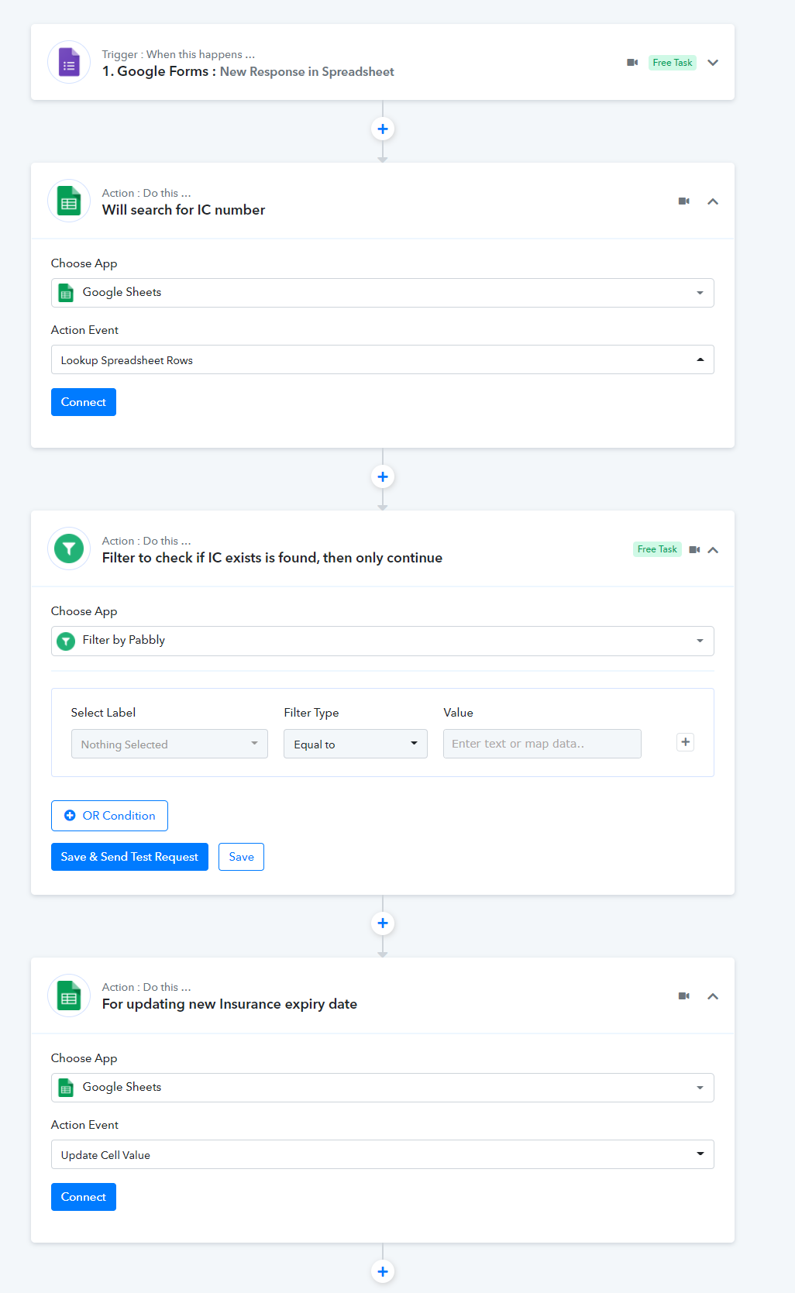Click the filter Value input field

pyautogui.click(x=542, y=744)
